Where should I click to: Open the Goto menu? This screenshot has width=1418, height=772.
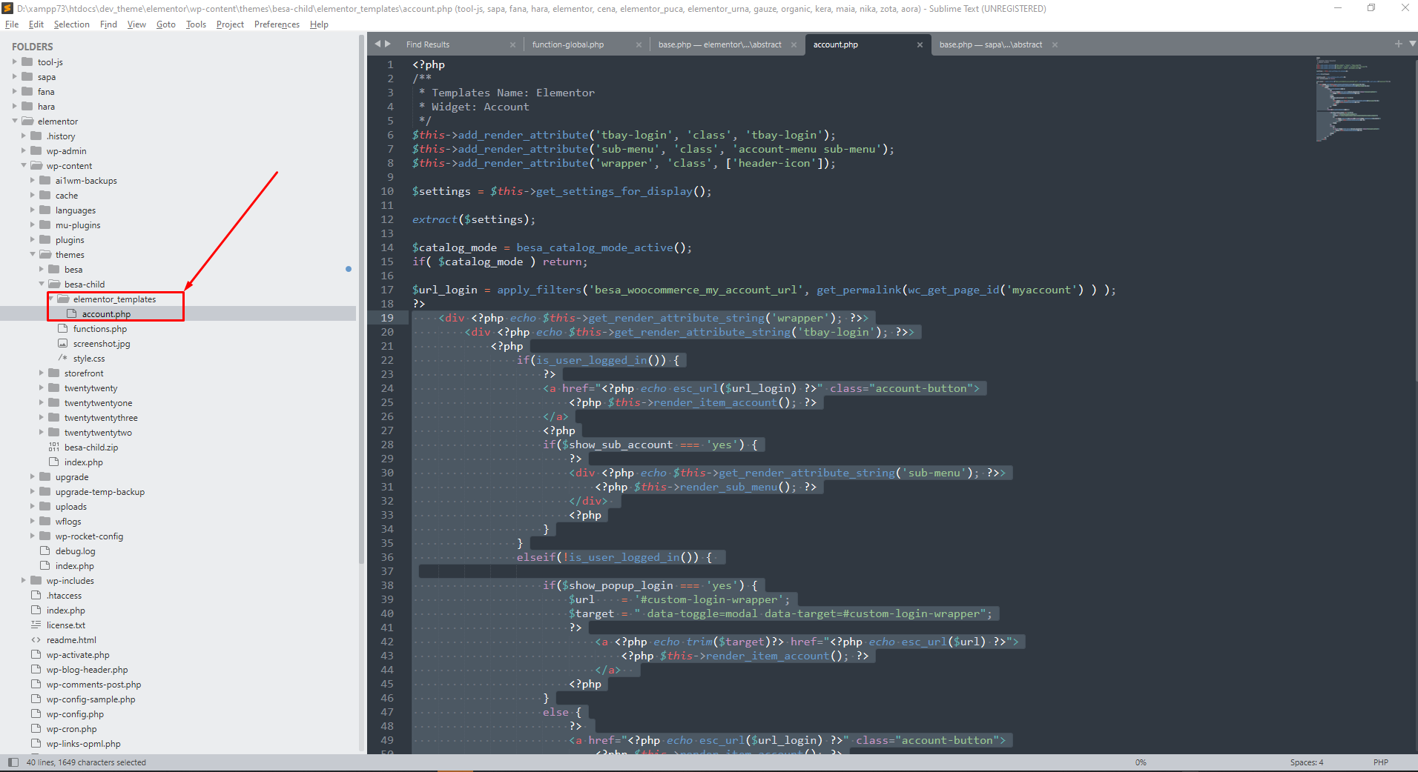click(166, 24)
